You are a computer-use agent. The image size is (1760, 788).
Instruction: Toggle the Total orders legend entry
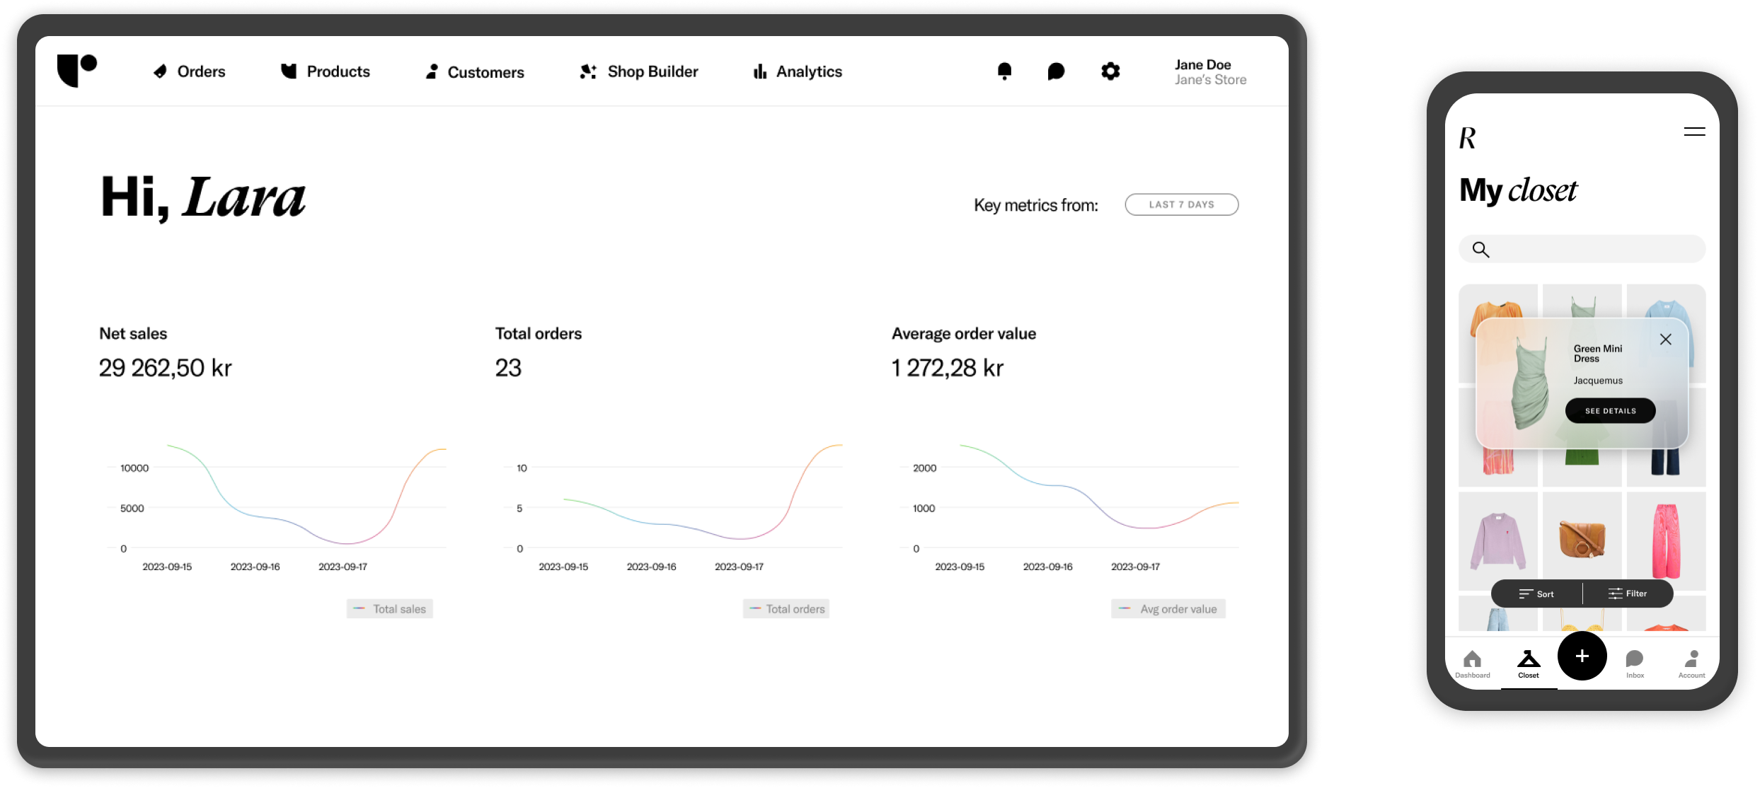pyautogui.click(x=786, y=609)
